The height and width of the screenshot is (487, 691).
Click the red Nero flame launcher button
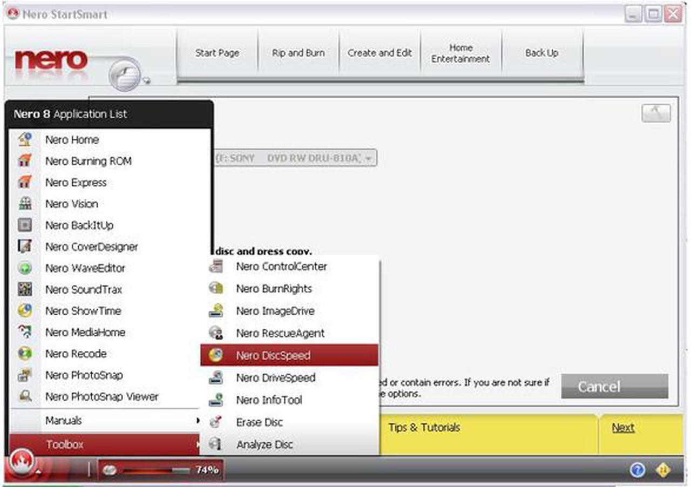point(22,462)
